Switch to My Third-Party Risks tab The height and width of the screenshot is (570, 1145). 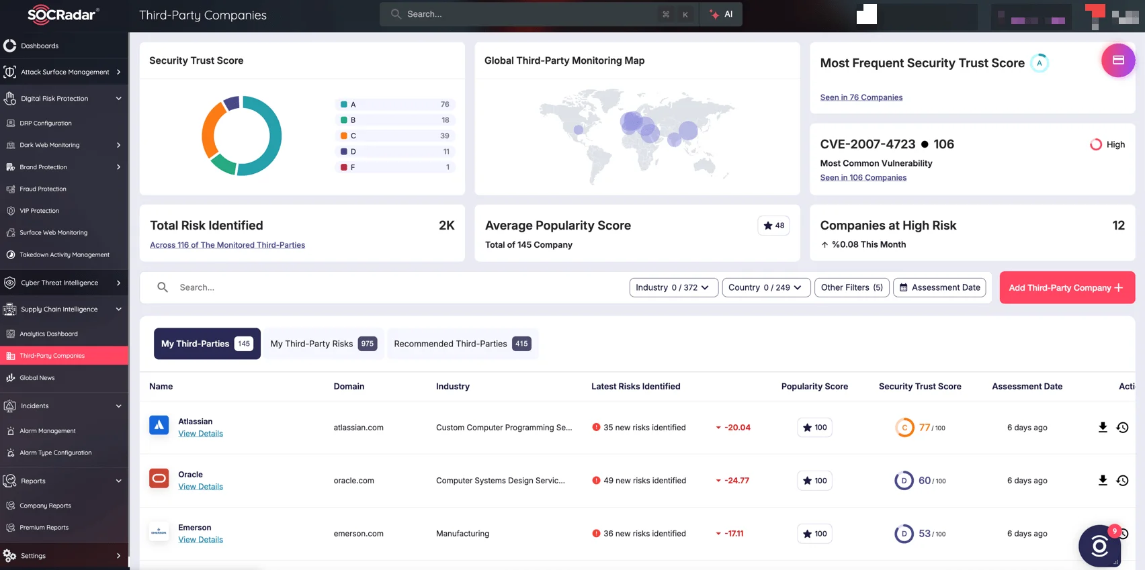(323, 344)
